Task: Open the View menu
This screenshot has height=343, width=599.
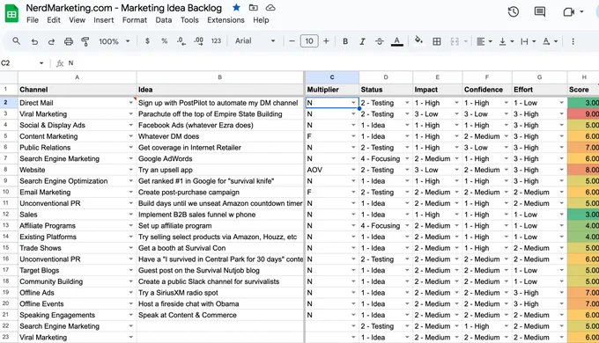Action: coord(77,20)
